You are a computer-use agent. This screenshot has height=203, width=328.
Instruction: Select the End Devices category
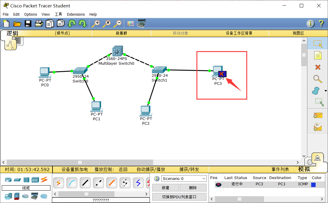pyautogui.click(x=8, y=196)
